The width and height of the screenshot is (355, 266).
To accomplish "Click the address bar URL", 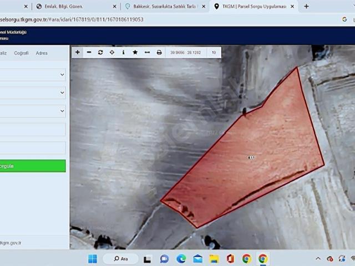I will (x=72, y=19).
